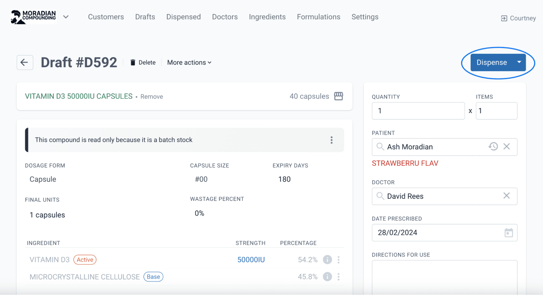Open the three-dot menu in the read-only notice
Viewport: 543px width, 295px height.
coord(331,140)
